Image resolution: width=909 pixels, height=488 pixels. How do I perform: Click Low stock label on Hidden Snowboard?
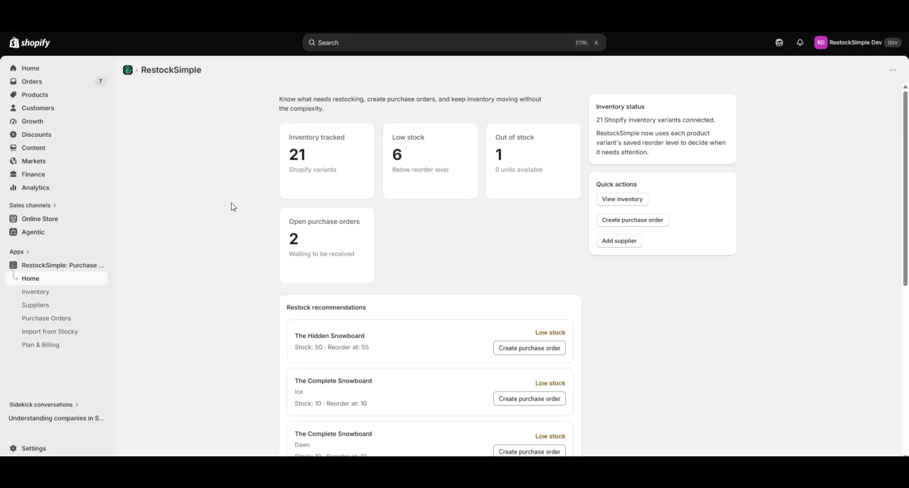coord(550,333)
